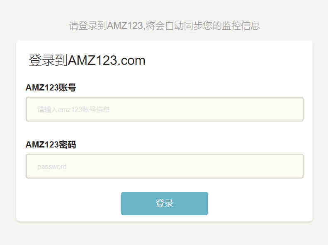Click the blue 登录 button
Image resolution: width=328 pixels, height=245 pixels.
[165, 203]
